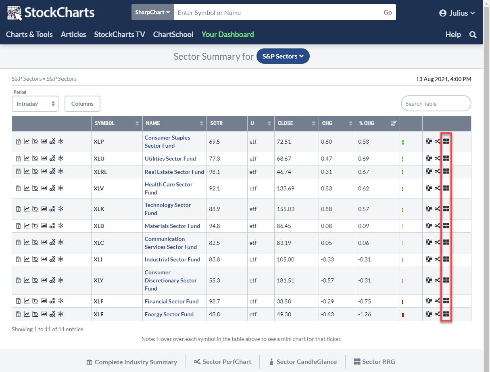Open the Intraday period dropdown
The image size is (490, 372).
(35, 104)
